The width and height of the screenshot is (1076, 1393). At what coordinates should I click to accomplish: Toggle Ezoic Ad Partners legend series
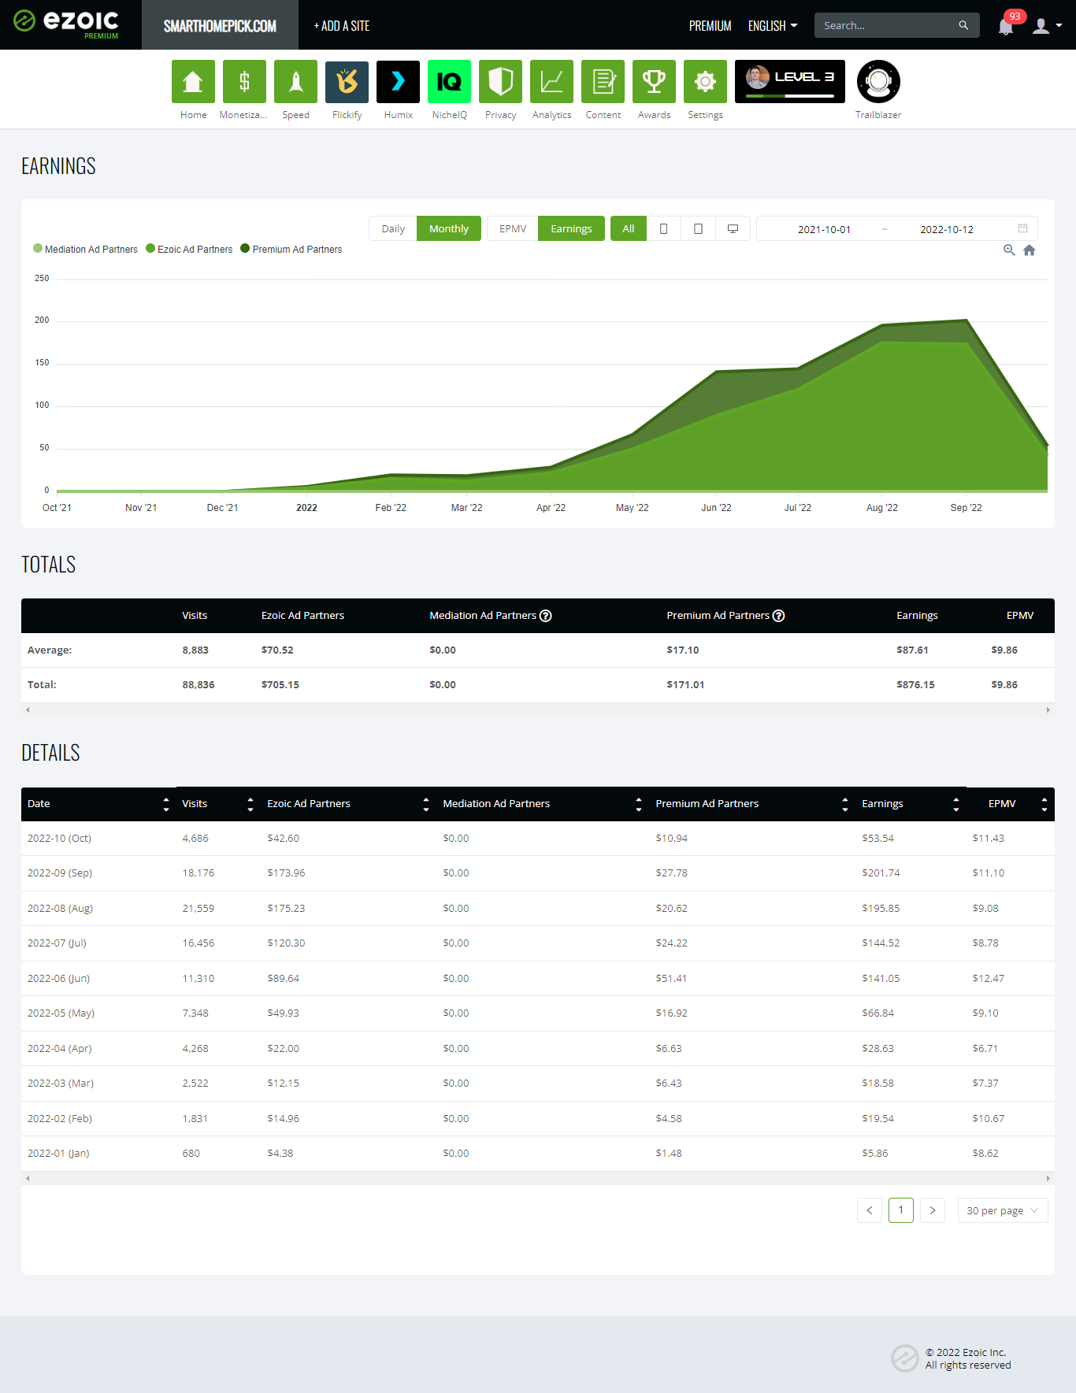click(189, 249)
